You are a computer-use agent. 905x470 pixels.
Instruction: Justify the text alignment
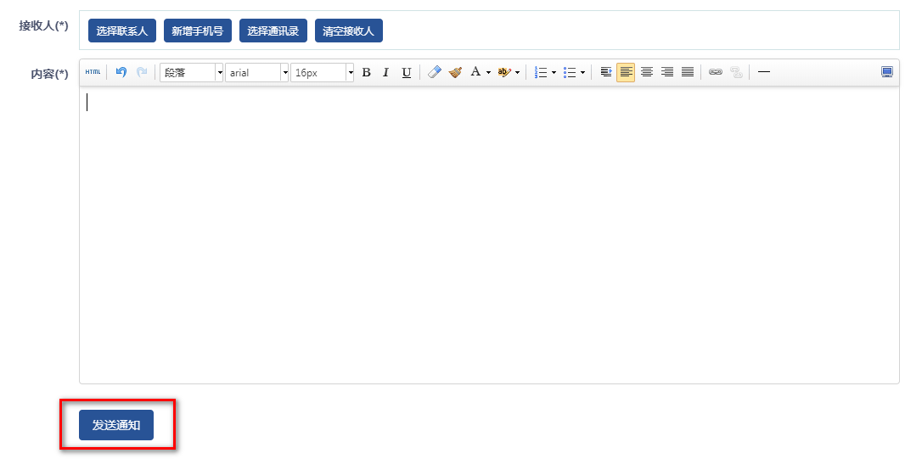coord(688,72)
